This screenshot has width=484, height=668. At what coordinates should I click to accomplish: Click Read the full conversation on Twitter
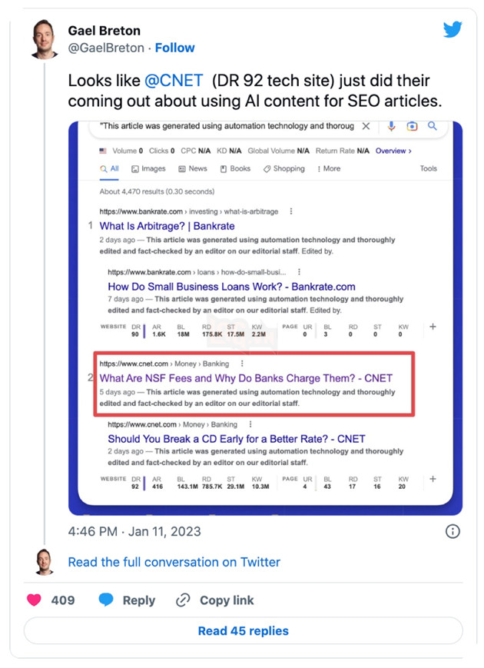point(174,562)
